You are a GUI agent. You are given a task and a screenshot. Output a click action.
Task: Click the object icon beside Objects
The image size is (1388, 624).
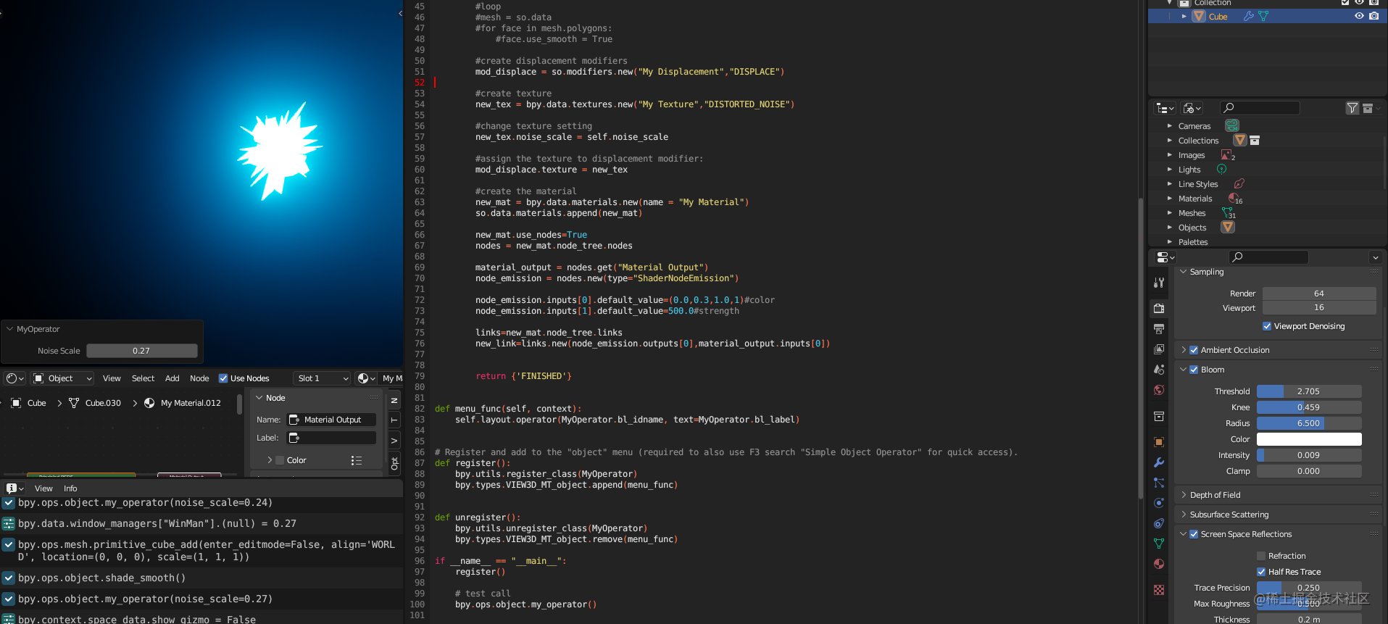[x=1228, y=227]
